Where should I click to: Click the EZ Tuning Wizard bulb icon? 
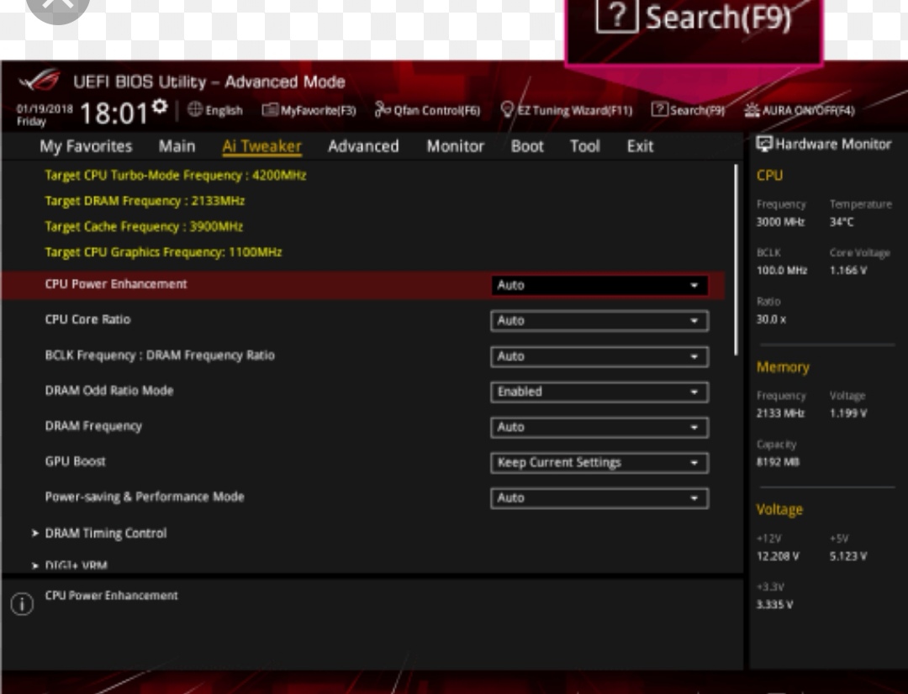[x=507, y=109]
